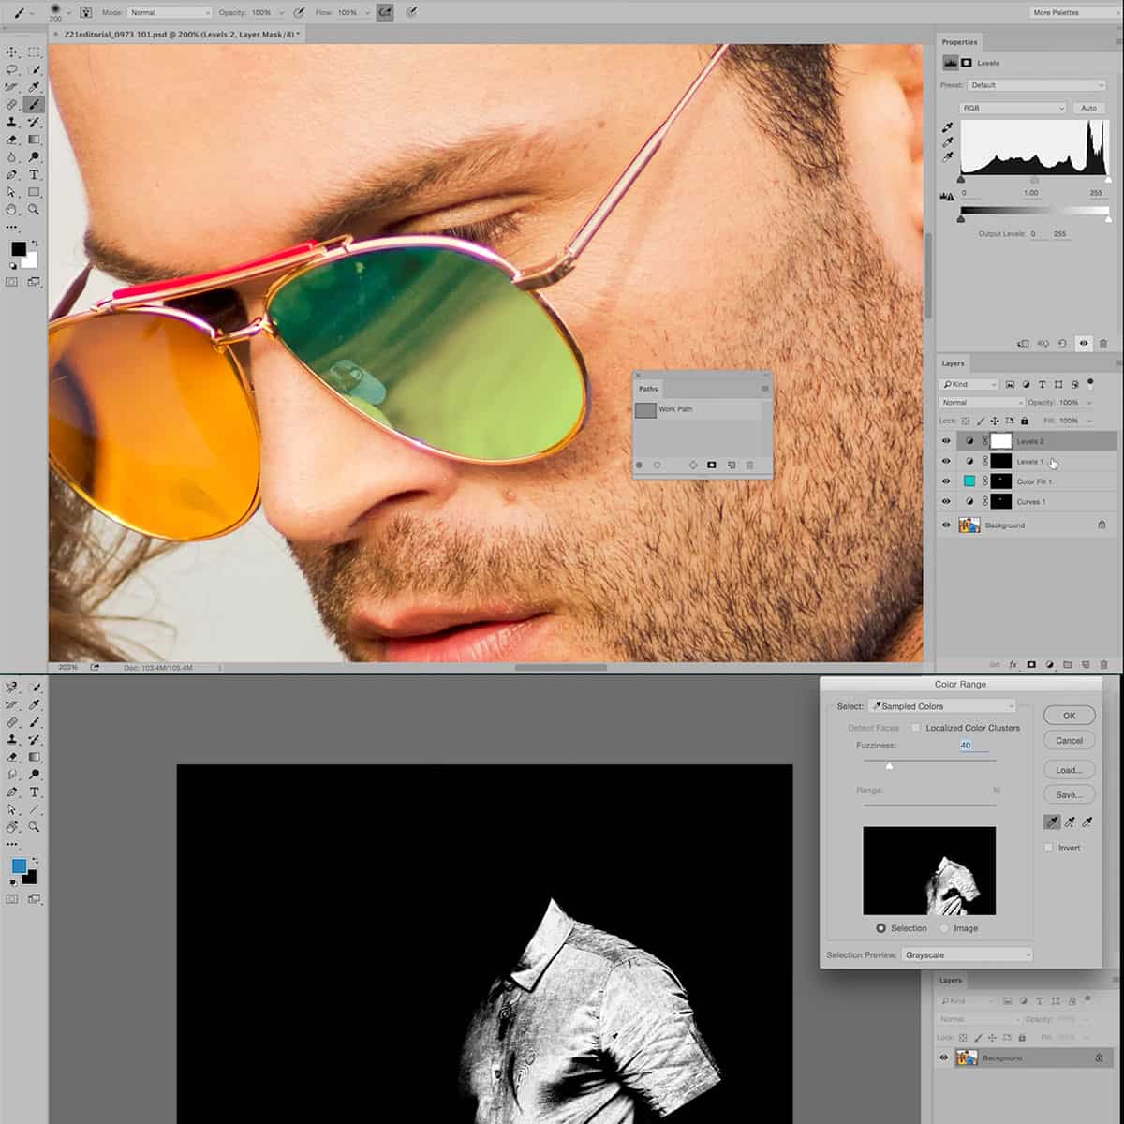
Task: Hide the Background layer in top Layers panel
Action: pyautogui.click(x=945, y=525)
